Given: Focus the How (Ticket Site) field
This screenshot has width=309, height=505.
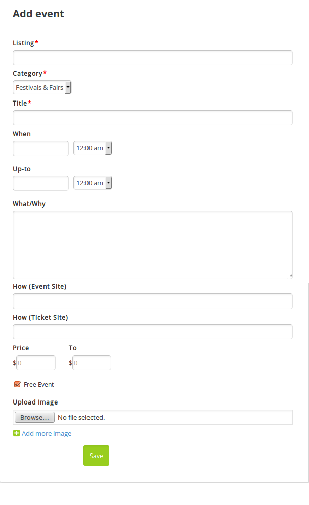Looking at the screenshot, I should (152, 332).
